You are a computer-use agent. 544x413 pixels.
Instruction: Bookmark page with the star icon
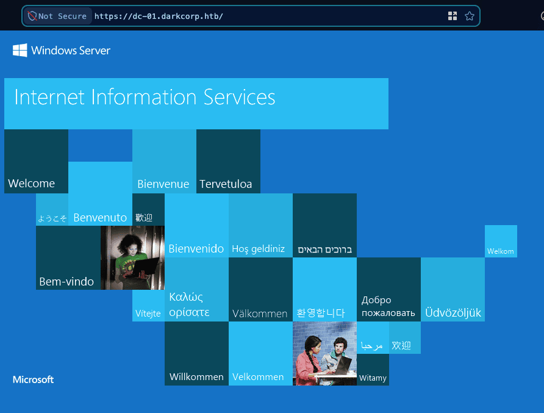(470, 16)
